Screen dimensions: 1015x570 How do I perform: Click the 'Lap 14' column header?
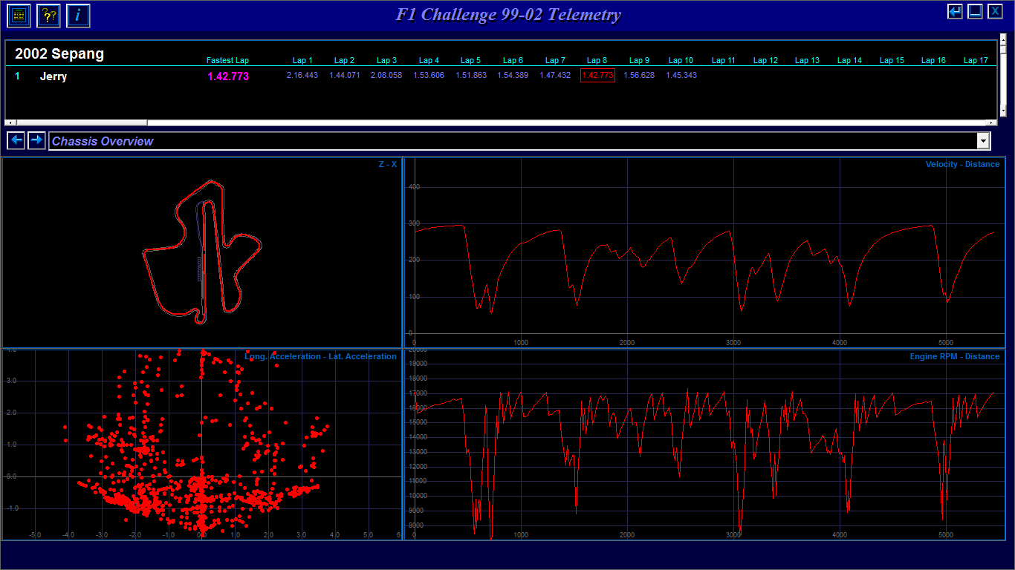click(849, 61)
